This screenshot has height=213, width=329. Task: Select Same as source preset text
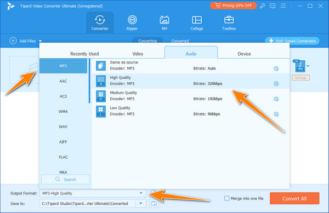[124, 62]
